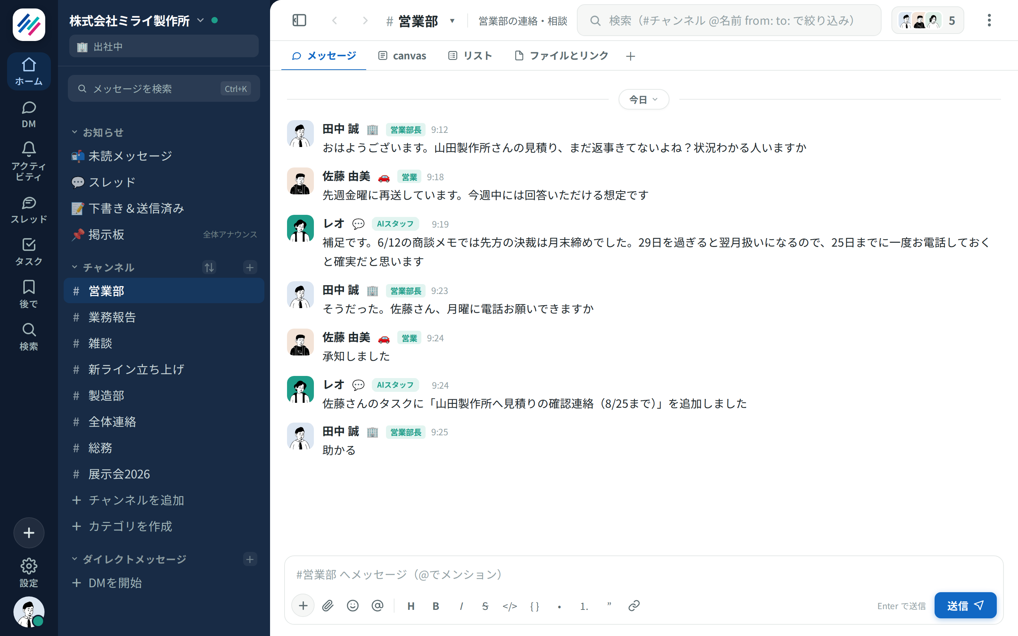Click the メッセージを検索 search field
Image resolution: width=1018 pixels, height=636 pixels.
point(164,88)
